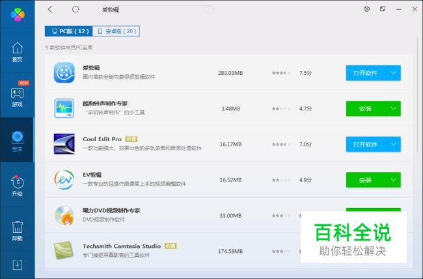Viewport: 423px width, 279px height.
Task: Click the 暴力DVD视频制作专家 disc icon
Action: (64, 215)
